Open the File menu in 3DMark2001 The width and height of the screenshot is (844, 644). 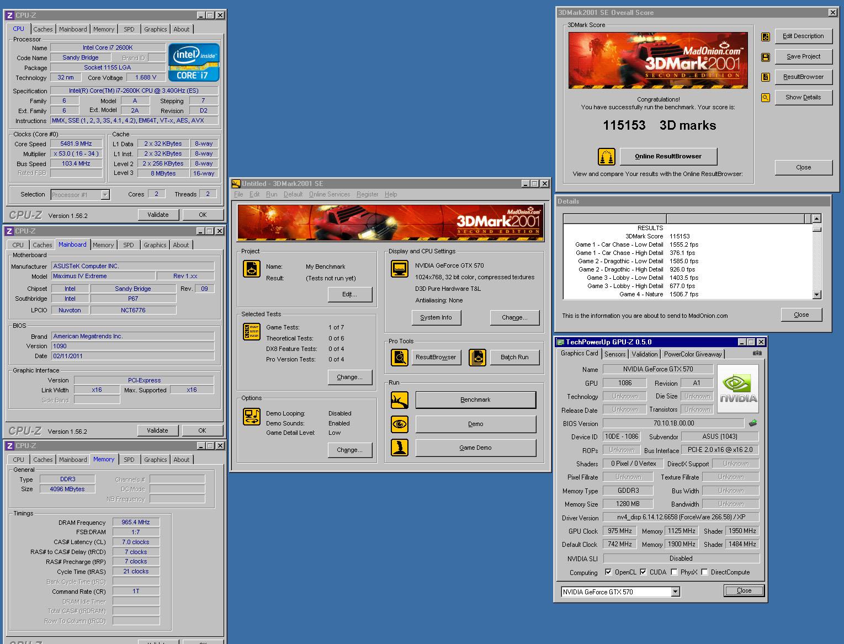[238, 194]
